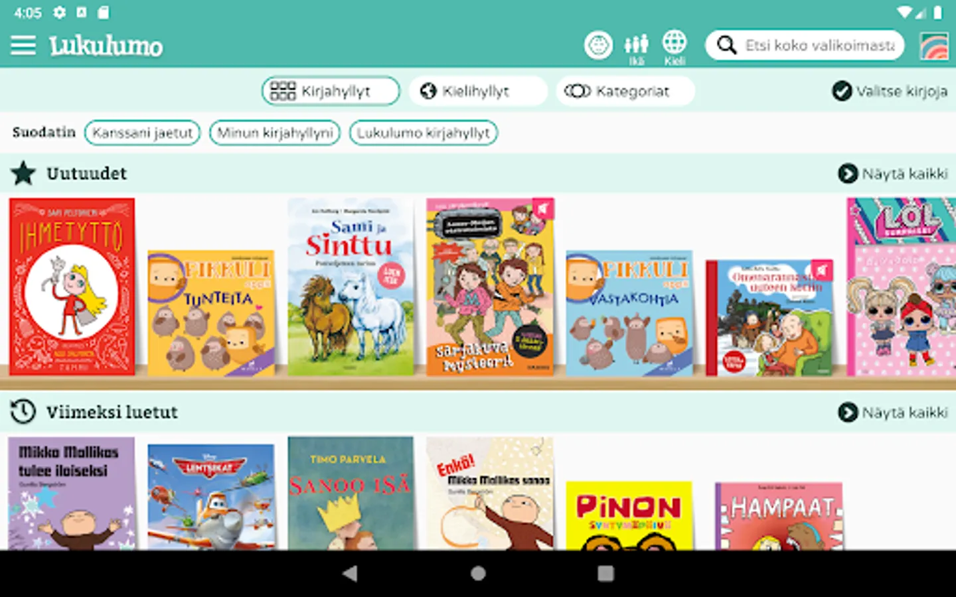
Task: Switch to the Kirjahyllyt tab
Action: pos(331,91)
